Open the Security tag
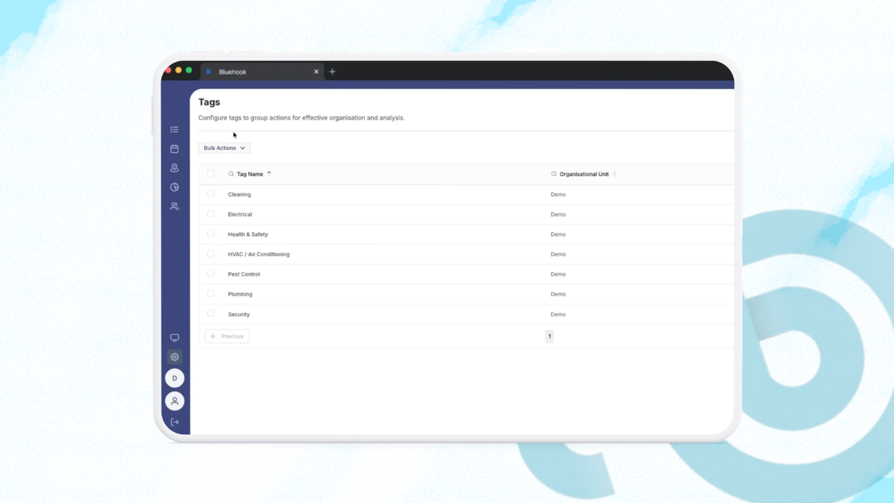Viewport: 894px width, 503px height. point(239,314)
